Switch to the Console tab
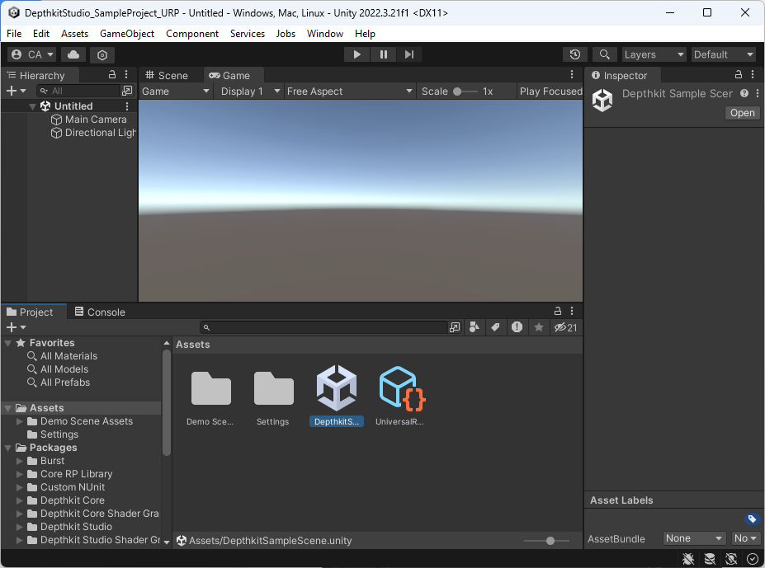This screenshot has width=765, height=568. [100, 312]
